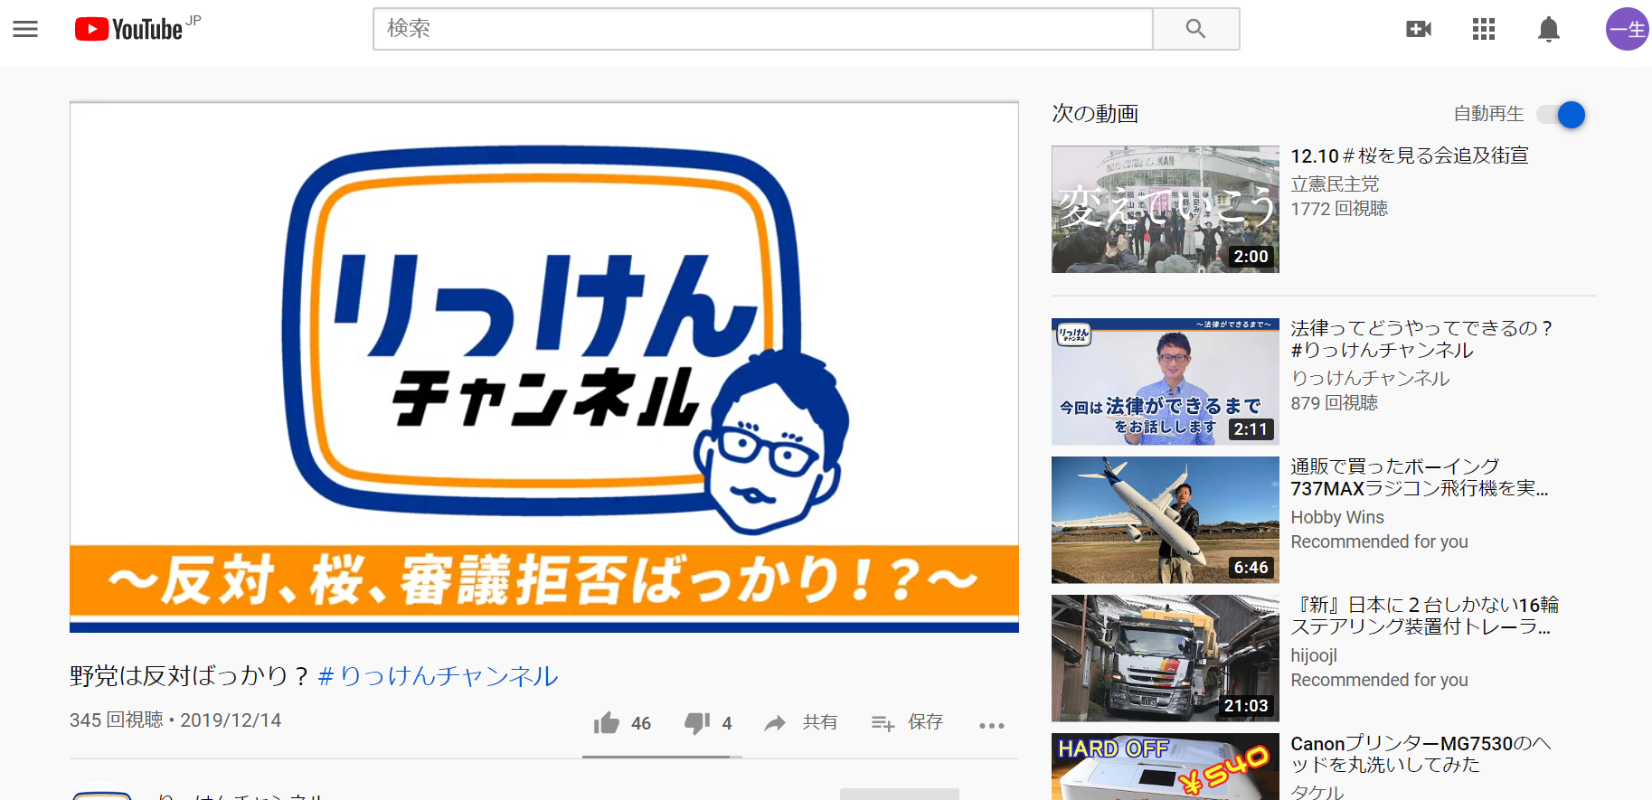Open the Boeing 737MAX RC plane thumbnail
Image resolution: width=1652 pixels, height=800 pixels.
[x=1165, y=520]
